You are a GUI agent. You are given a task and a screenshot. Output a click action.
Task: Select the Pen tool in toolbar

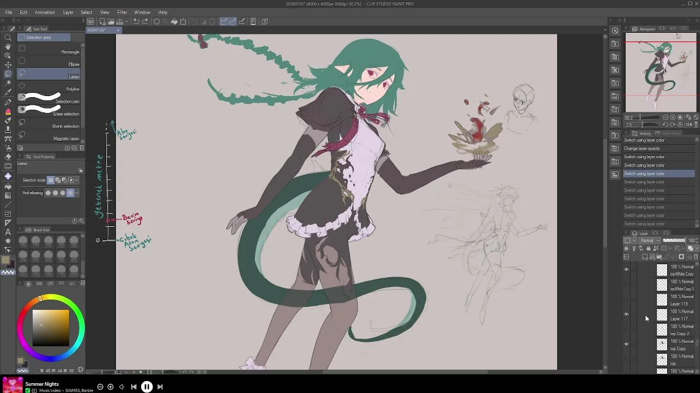[8, 102]
